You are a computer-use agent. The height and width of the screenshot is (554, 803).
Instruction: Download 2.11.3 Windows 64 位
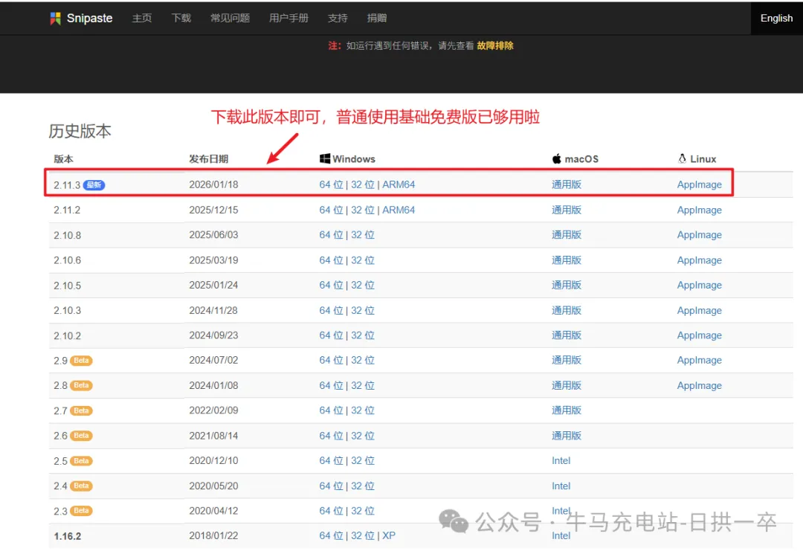pos(332,184)
